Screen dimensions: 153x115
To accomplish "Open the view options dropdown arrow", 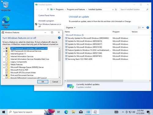I will pos(143,27).
